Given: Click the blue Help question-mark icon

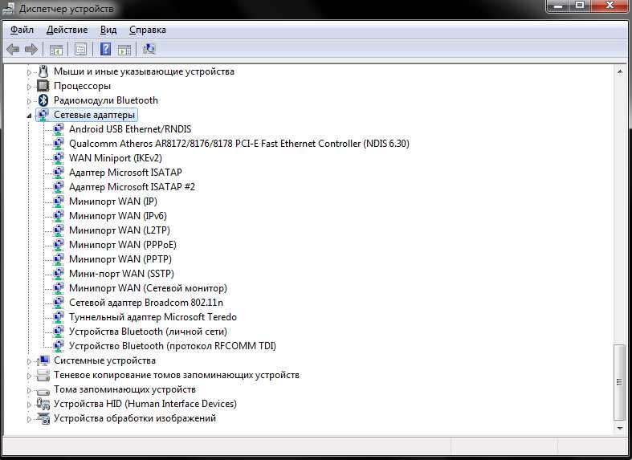Looking at the screenshot, I should [105, 49].
